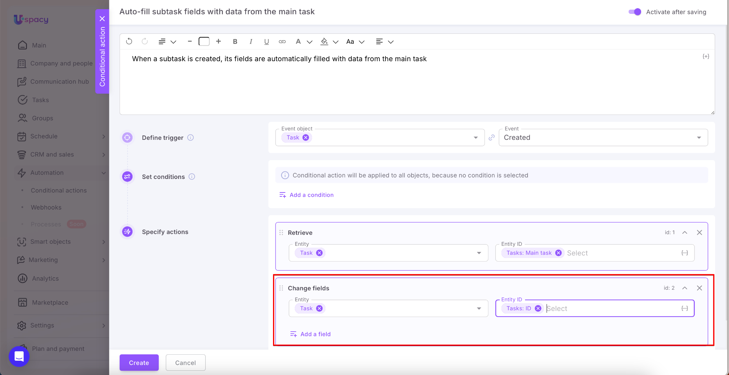Apply italic formatting in the toolbar

pos(251,42)
